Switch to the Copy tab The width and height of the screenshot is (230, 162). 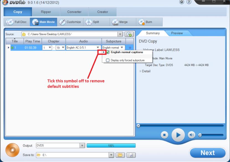tap(18, 12)
